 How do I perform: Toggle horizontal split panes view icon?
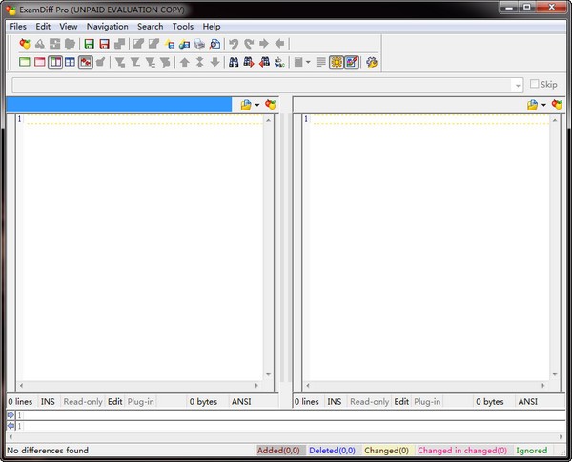pyautogui.click(x=70, y=62)
